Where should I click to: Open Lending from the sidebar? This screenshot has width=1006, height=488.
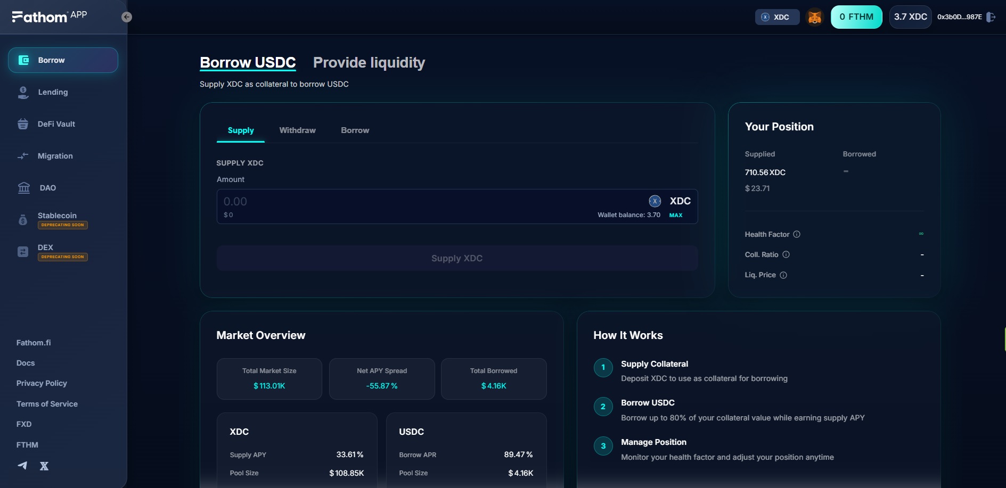(x=53, y=92)
